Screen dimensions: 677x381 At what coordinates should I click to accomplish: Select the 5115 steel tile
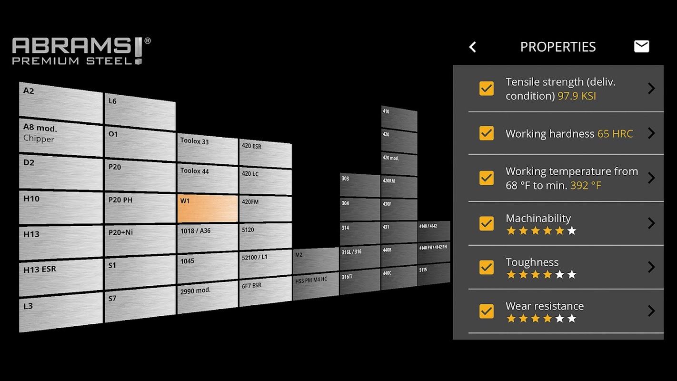click(434, 274)
